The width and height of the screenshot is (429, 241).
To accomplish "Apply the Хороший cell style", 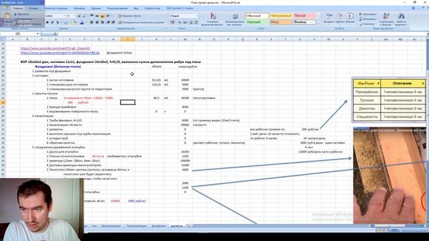I will (x=257, y=22).
